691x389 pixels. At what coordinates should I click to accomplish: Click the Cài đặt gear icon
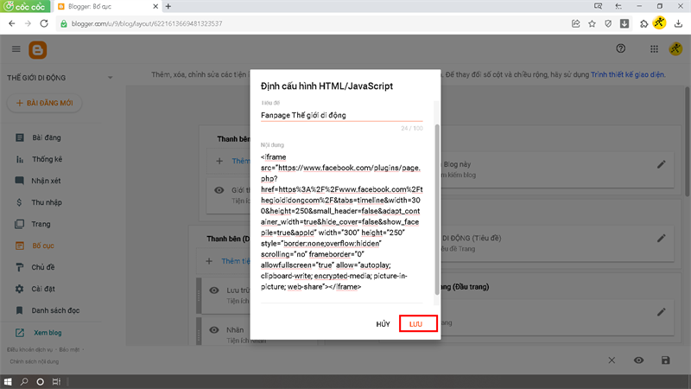[19, 289]
